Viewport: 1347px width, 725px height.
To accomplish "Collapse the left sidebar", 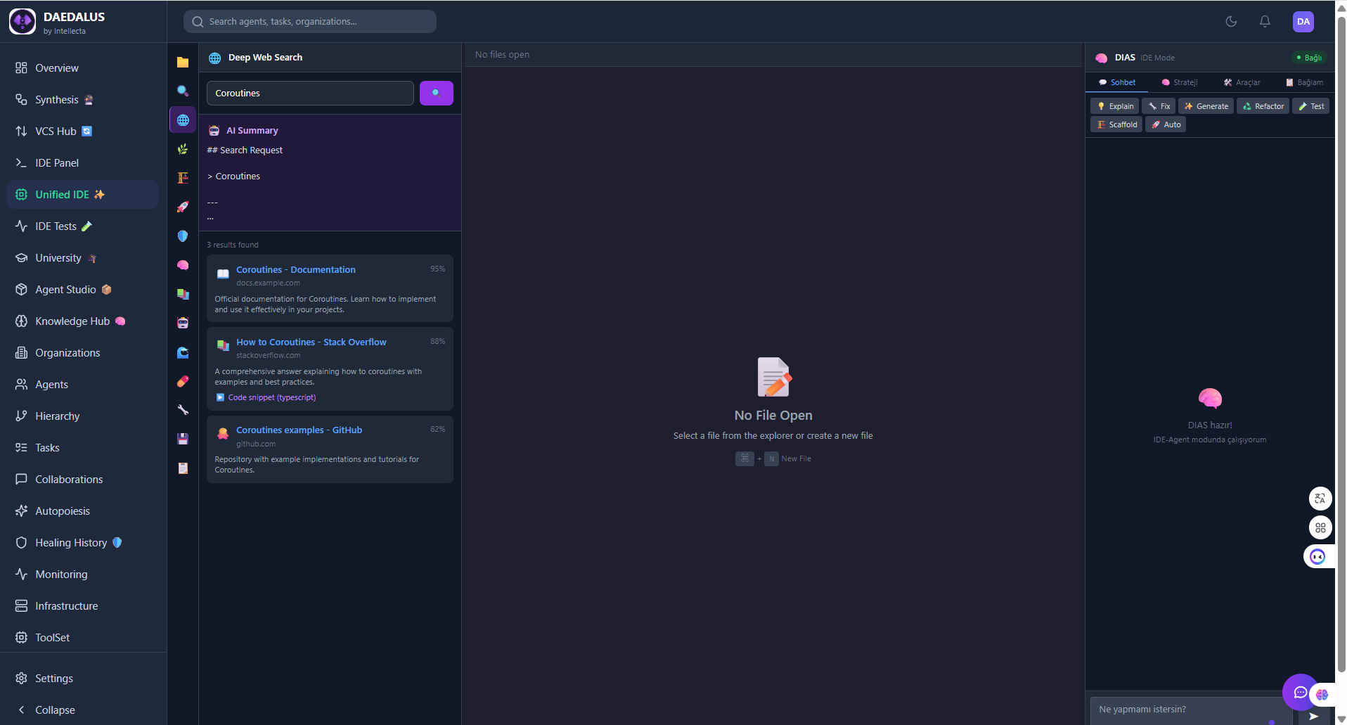I will [x=83, y=710].
